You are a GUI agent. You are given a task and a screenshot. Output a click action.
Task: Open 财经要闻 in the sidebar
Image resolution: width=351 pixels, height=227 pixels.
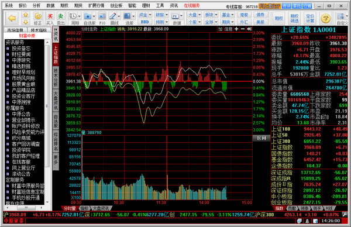tap(21, 54)
